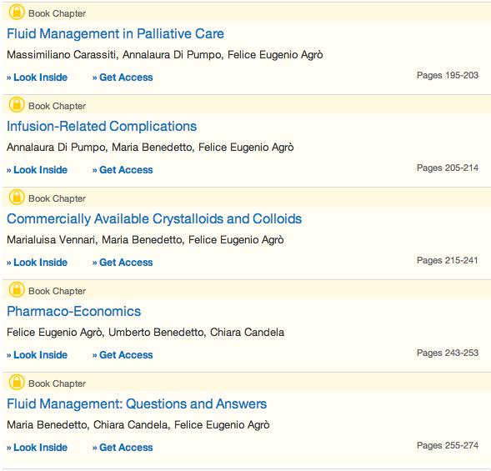Open Commercially Available Crystalloids and Colloids
Image resolution: width=491 pixels, height=471 pixels.
click(x=154, y=219)
